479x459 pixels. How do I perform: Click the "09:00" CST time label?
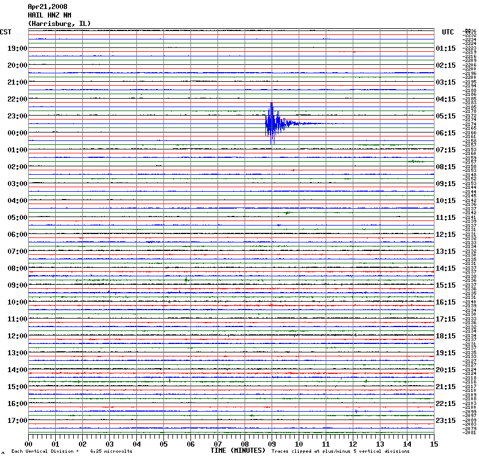click(x=17, y=285)
